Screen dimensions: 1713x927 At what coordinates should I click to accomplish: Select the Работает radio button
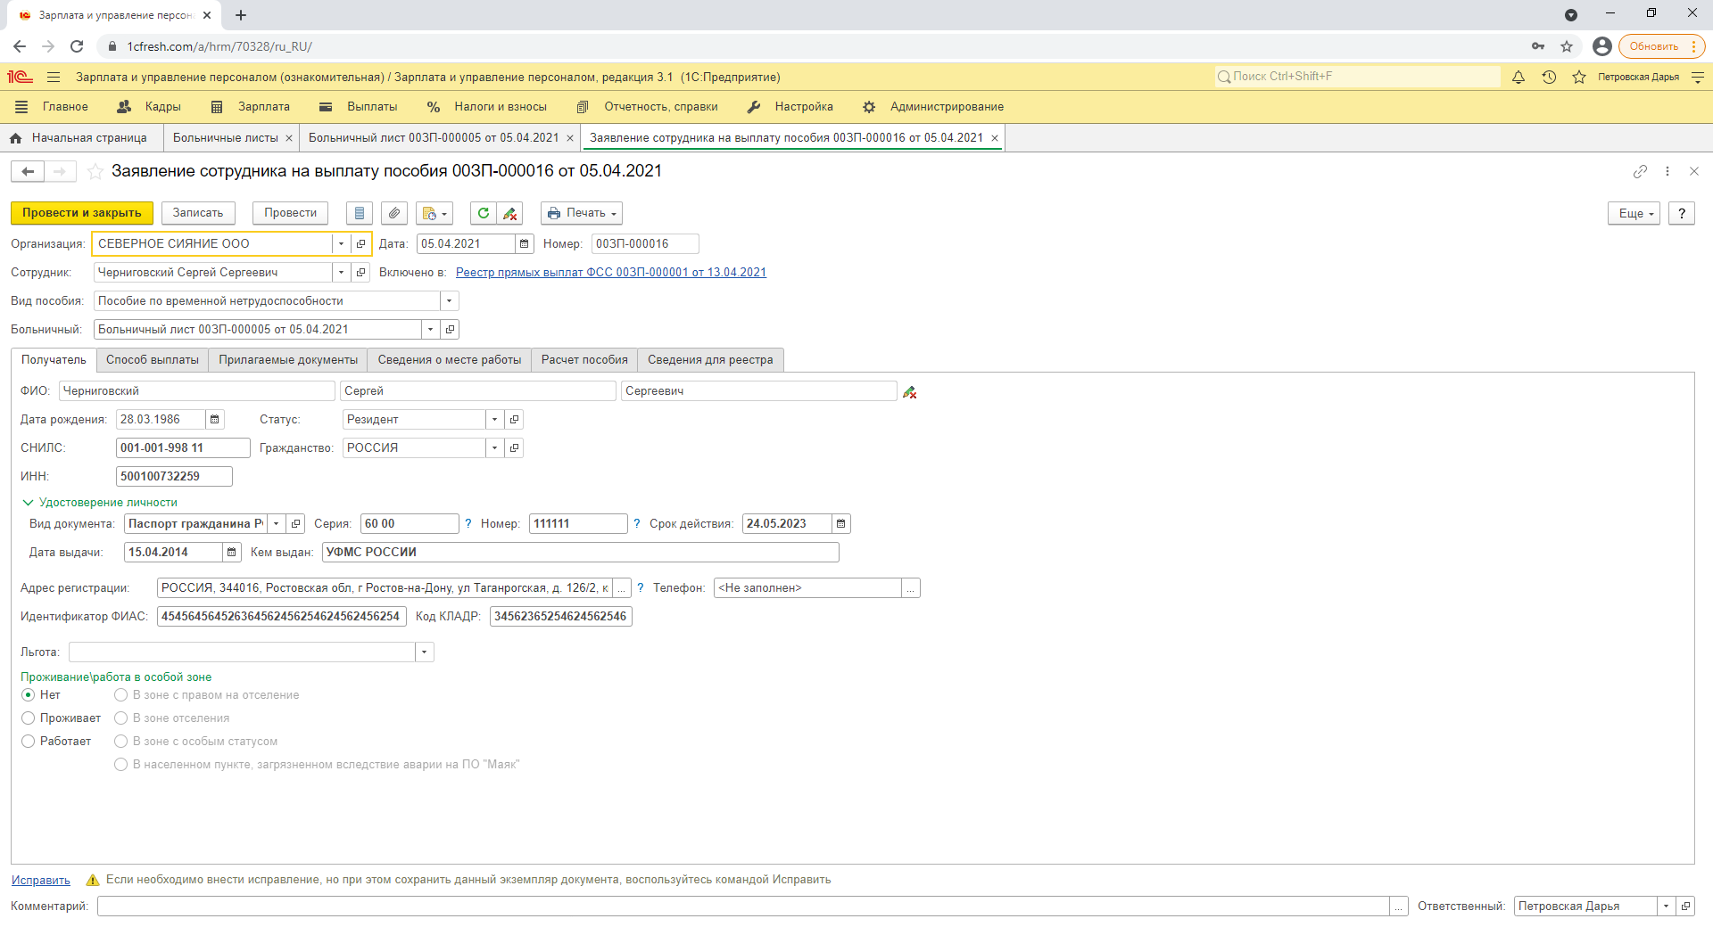[29, 742]
